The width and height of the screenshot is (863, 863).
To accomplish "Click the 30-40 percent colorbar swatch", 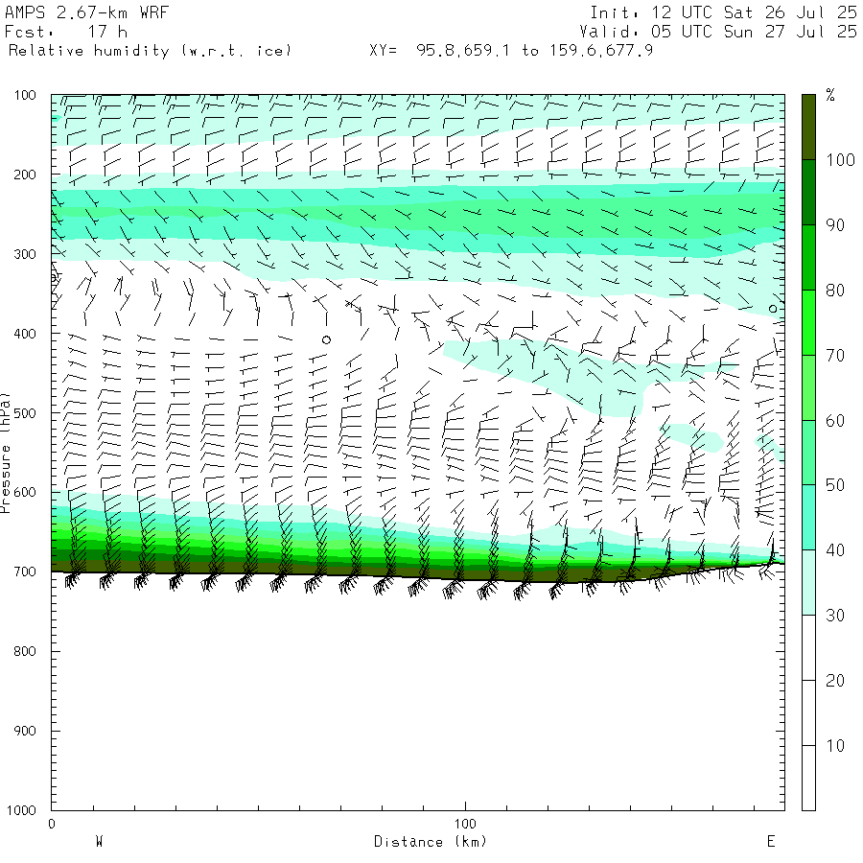I will [808, 582].
